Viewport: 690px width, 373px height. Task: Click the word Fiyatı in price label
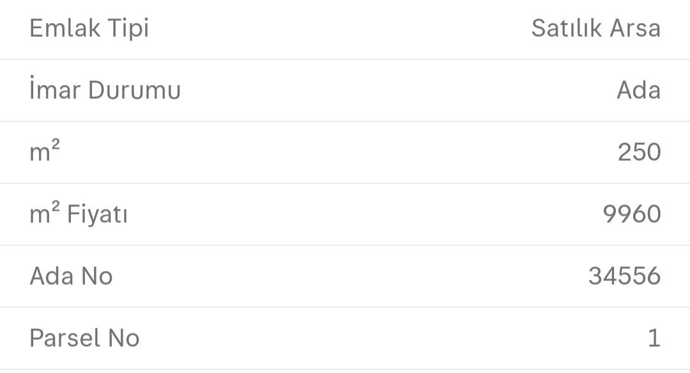(97, 215)
